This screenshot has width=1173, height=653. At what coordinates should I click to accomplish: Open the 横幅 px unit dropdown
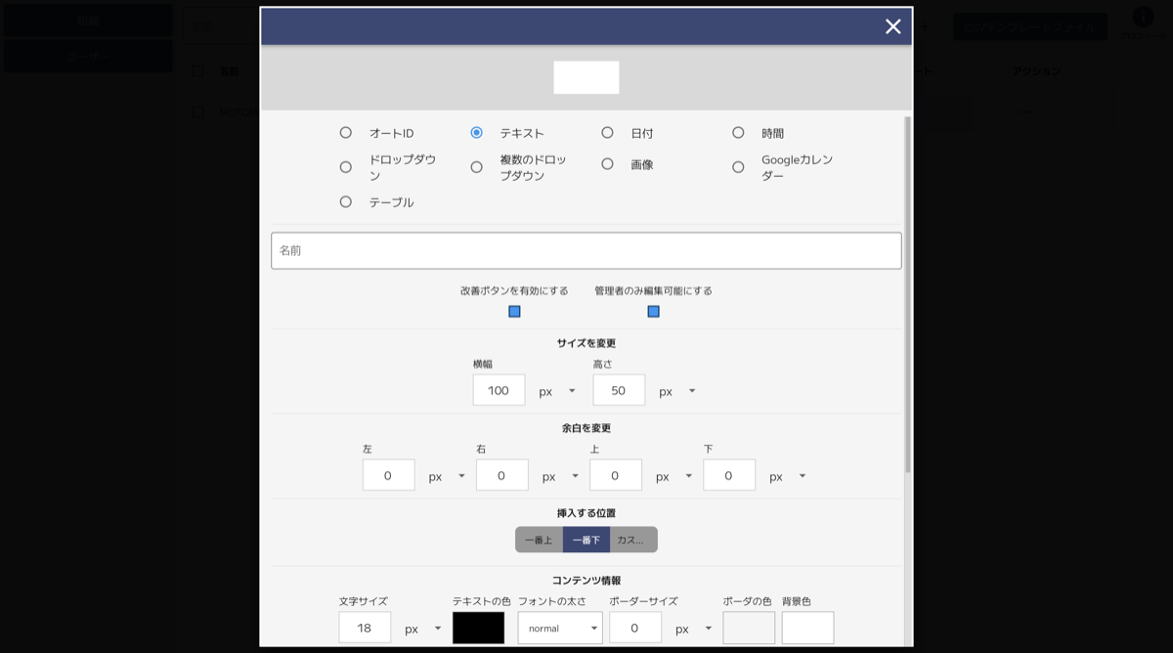tap(557, 389)
